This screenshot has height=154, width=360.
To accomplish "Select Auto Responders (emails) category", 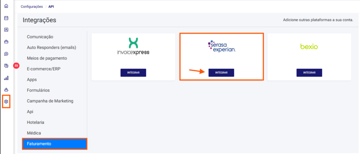I will click(51, 47).
